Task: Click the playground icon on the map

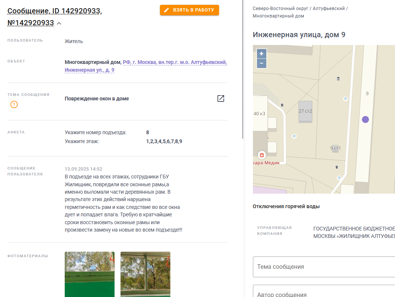Action: [x=338, y=78]
